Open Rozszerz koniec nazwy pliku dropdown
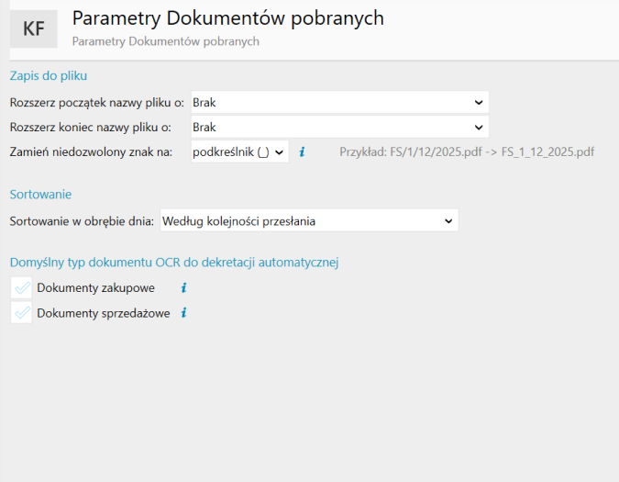This screenshot has width=619, height=482. (x=340, y=128)
